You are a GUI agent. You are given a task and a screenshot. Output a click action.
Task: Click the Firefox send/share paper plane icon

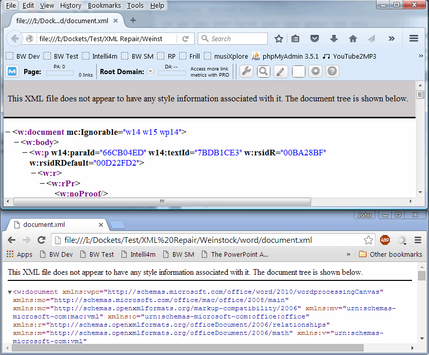coord(371,39)
